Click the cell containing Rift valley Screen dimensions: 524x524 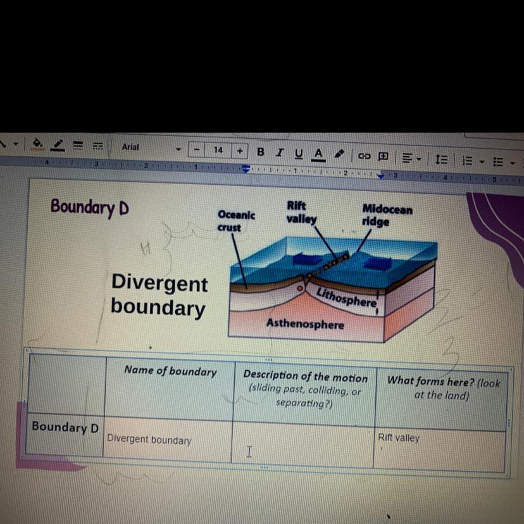439,451
